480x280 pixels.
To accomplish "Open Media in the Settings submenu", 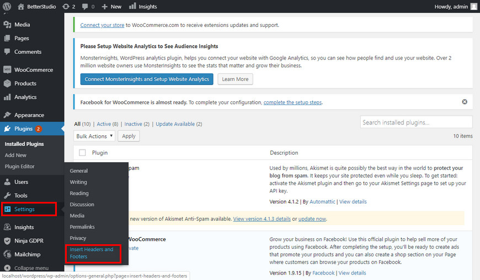I will (77, 216).
